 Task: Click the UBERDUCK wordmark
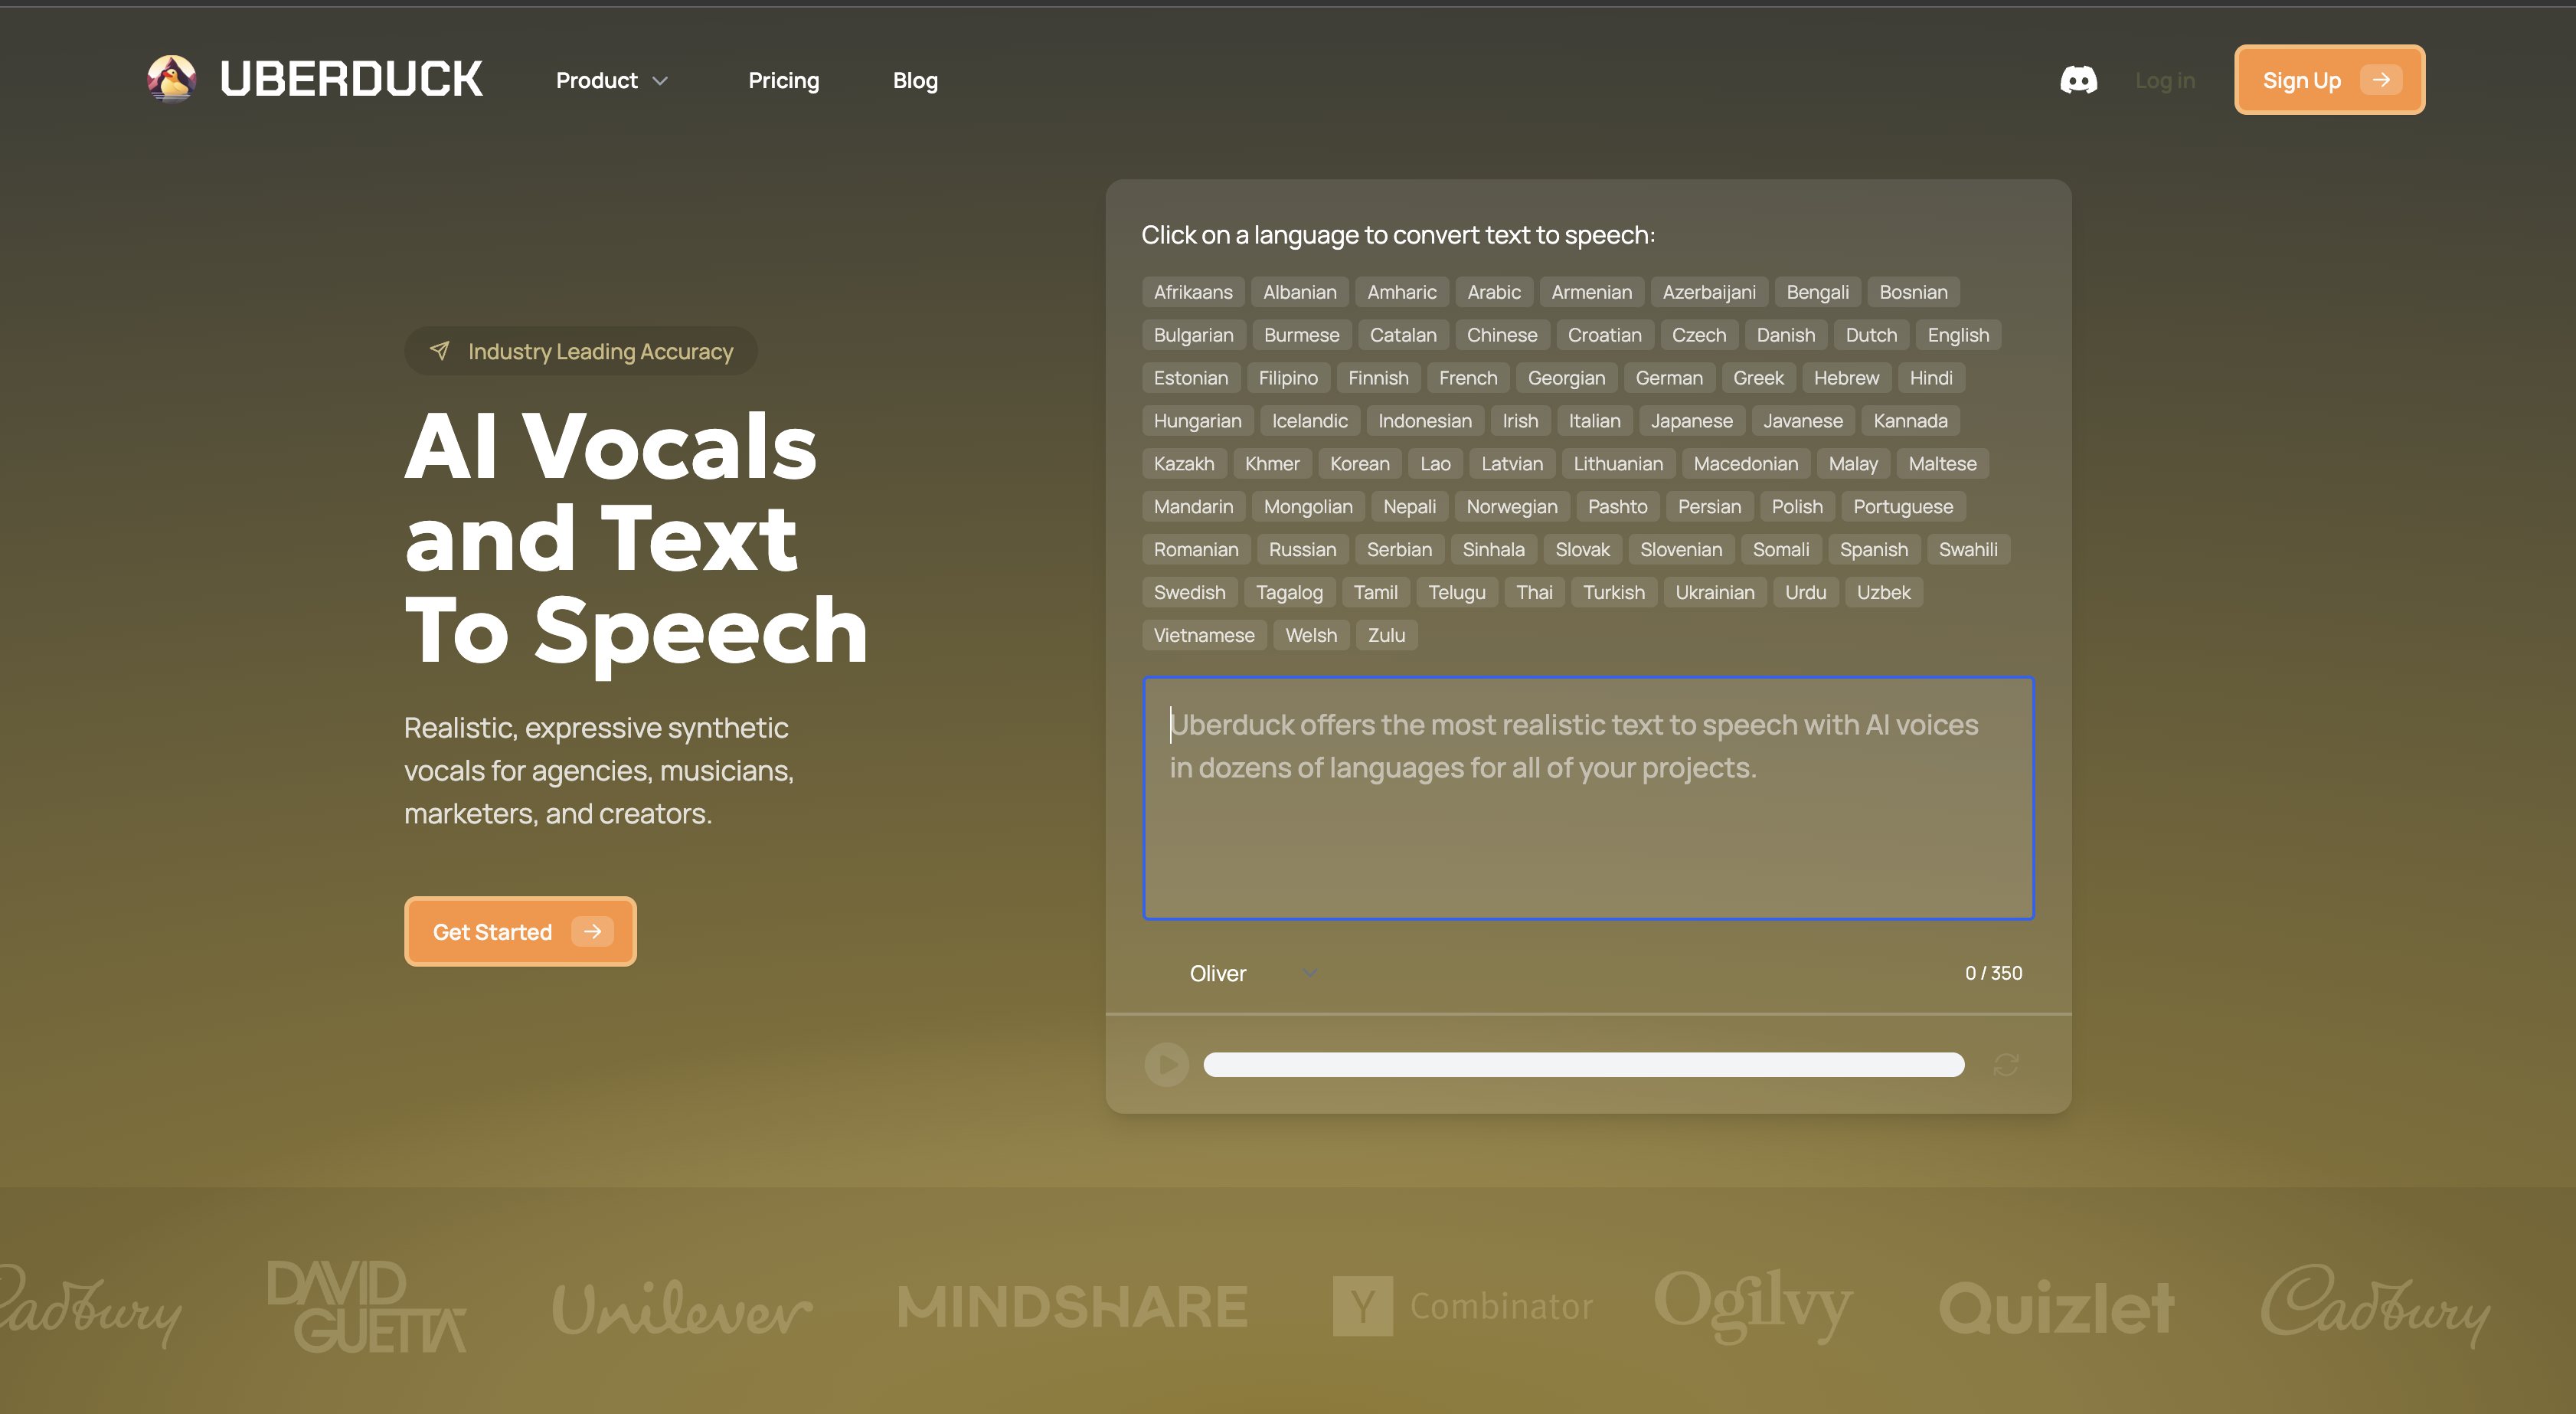[x=351, y=79]
